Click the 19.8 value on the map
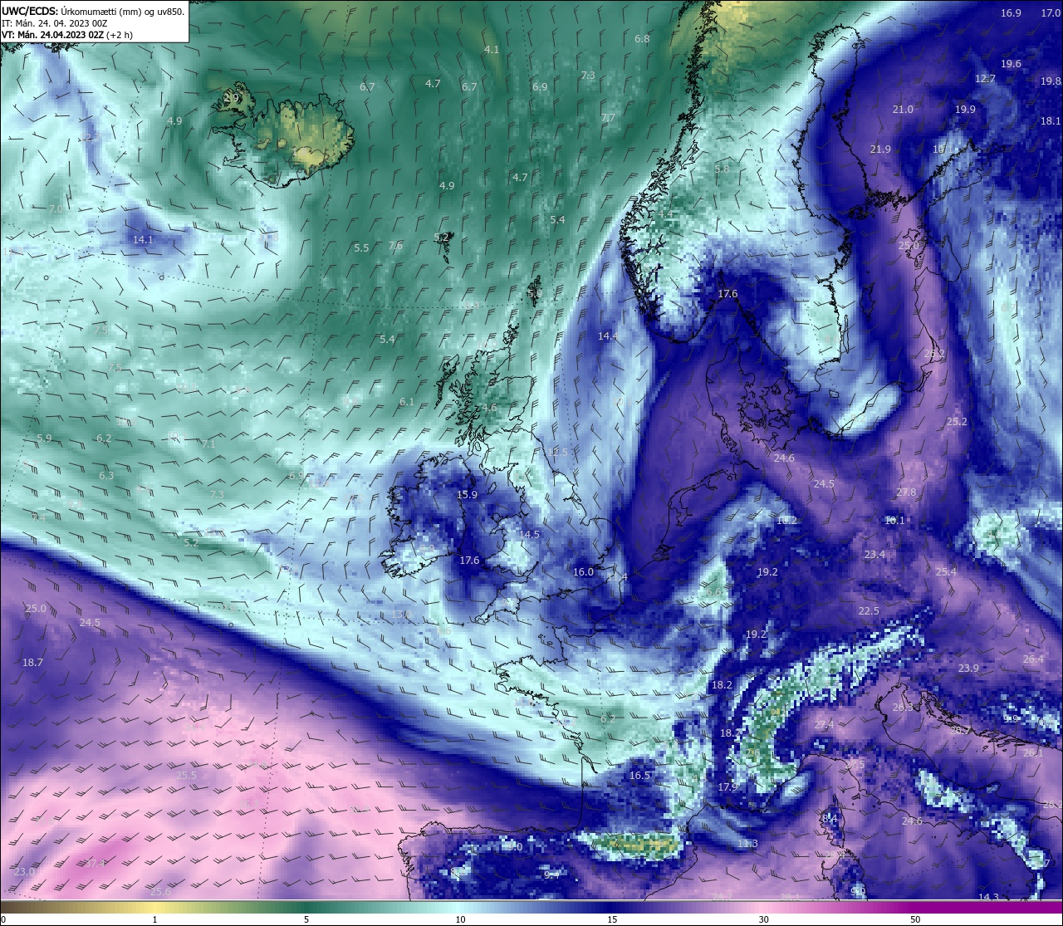Image resolution: width=1063 pixels, height=926 pixels. tap(1051, 81)
